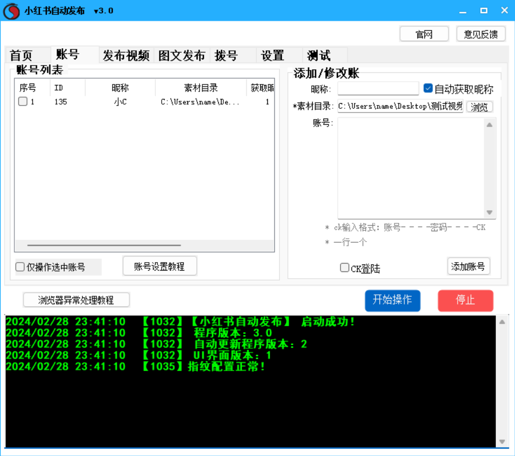
Task: Click the 账号 text area scroll down arrow
Action: [x=489, y=213]
